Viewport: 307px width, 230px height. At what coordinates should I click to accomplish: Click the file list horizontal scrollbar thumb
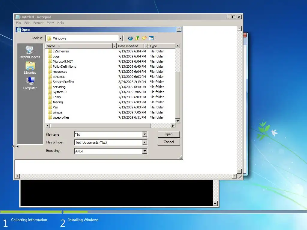(x=100, y=125)
